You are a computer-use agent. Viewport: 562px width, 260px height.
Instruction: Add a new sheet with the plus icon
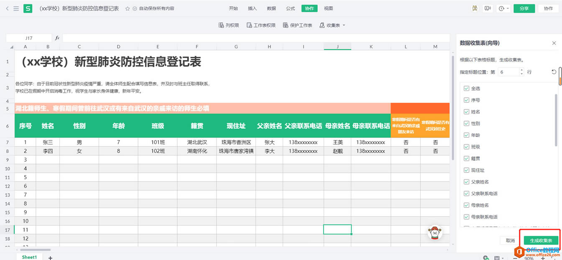pyautogui.click(x=50, y=257)
